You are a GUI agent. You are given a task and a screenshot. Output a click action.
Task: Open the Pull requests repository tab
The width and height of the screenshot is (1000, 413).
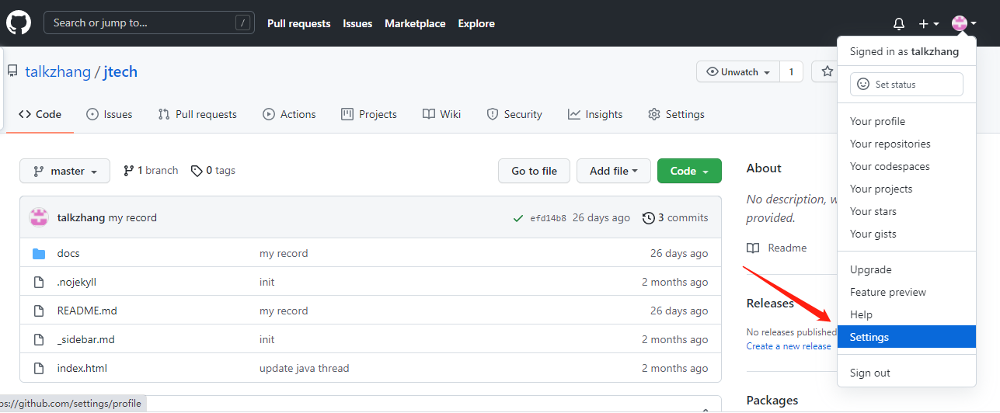click(197, 114)
